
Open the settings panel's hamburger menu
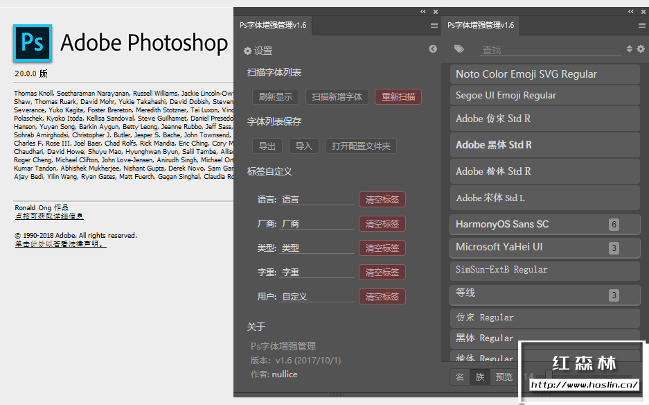click(434, 25)
